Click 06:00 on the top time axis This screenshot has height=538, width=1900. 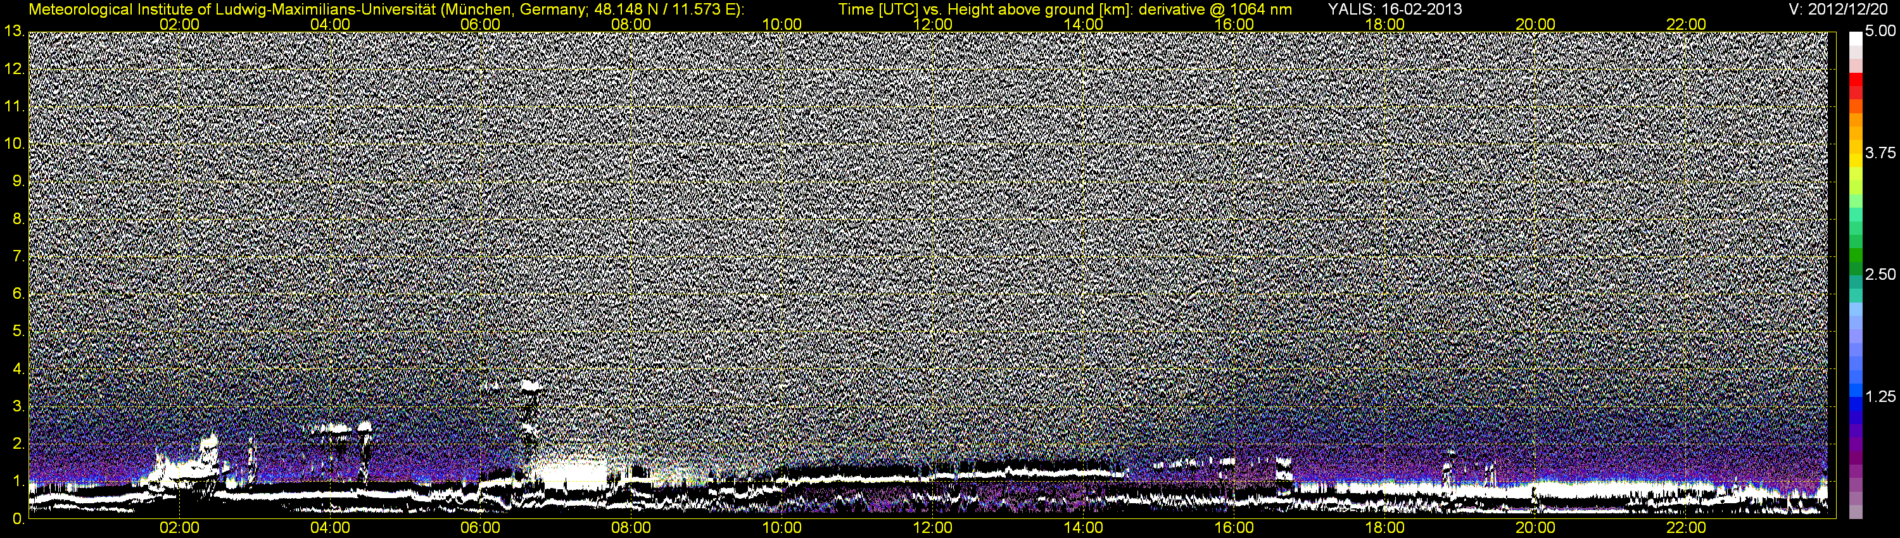tap(480, 24)
